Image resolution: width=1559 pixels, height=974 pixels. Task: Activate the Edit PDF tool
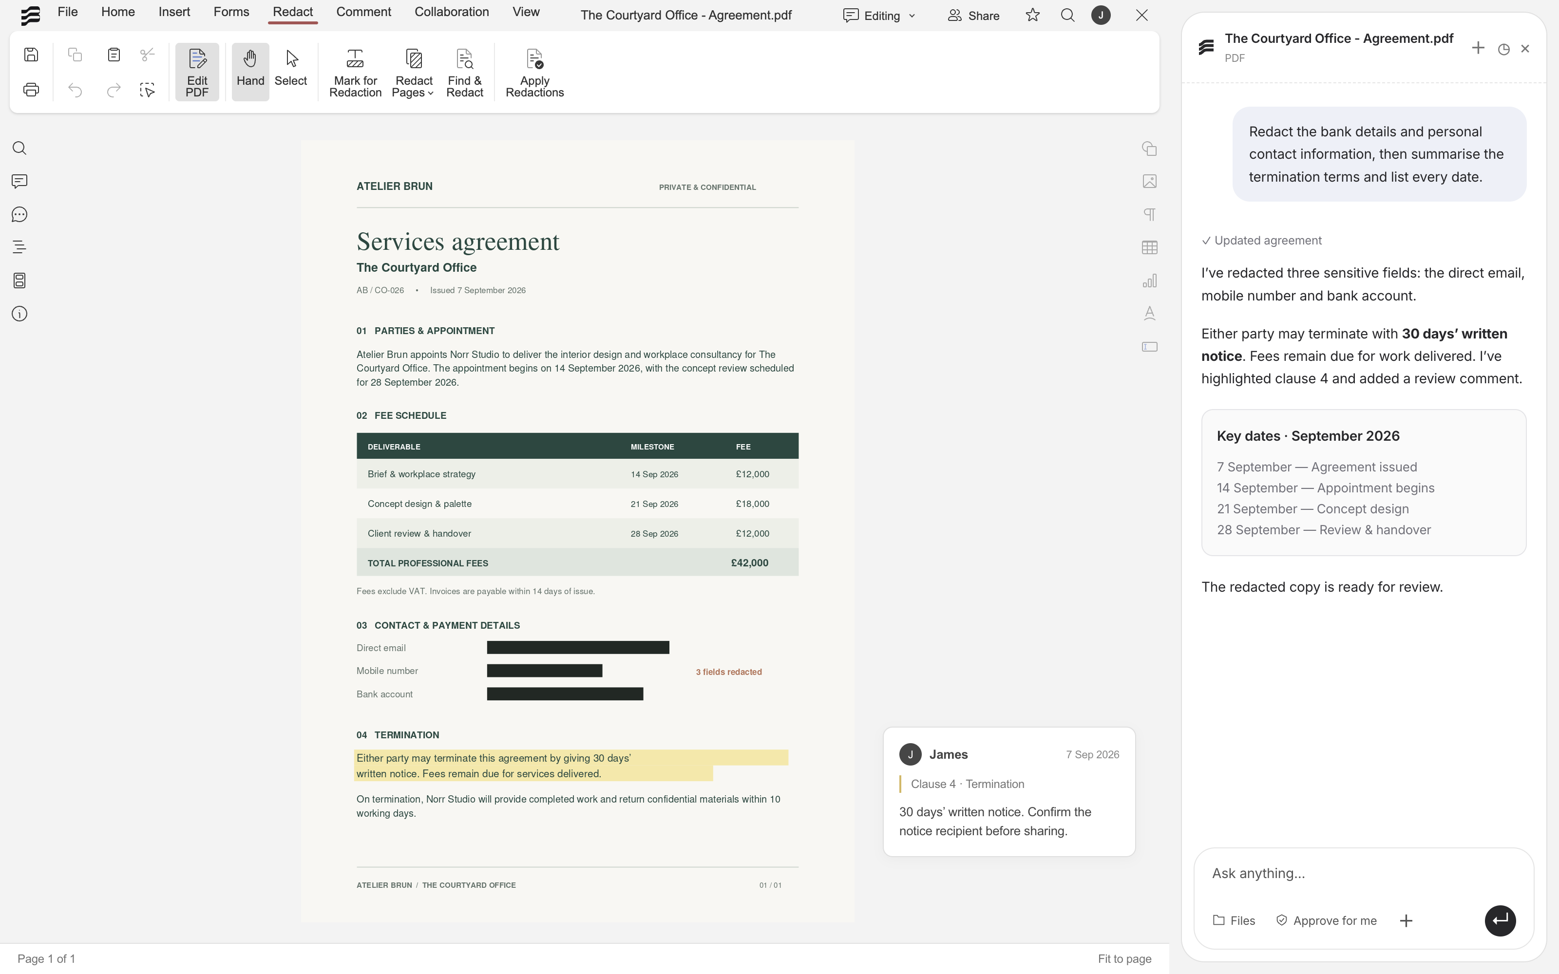[197, 72]
